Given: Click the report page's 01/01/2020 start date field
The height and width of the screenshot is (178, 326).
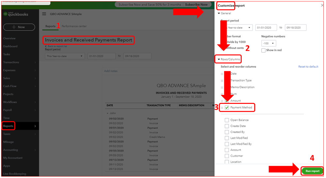Looking at the screenshot, I should 101,56.
